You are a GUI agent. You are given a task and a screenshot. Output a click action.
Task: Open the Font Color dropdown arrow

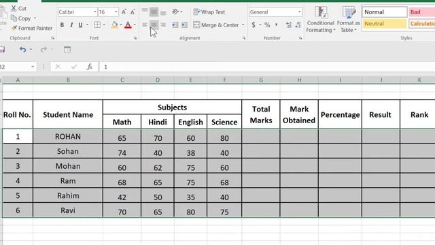click(x=135, y=25)
